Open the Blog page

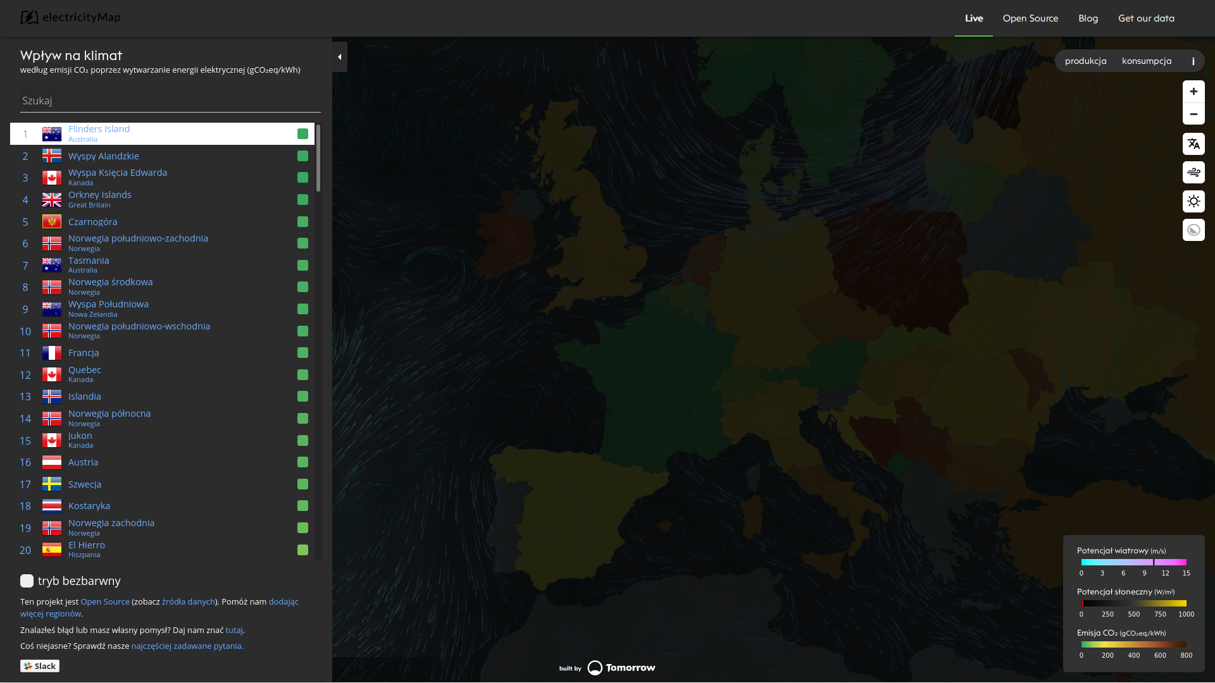[x=1088, y=18]
